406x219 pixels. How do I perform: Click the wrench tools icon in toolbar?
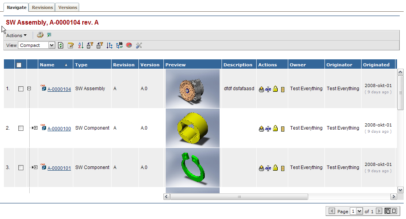pos(138,45)
